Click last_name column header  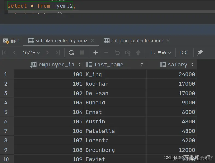click(x=115, y=64)
